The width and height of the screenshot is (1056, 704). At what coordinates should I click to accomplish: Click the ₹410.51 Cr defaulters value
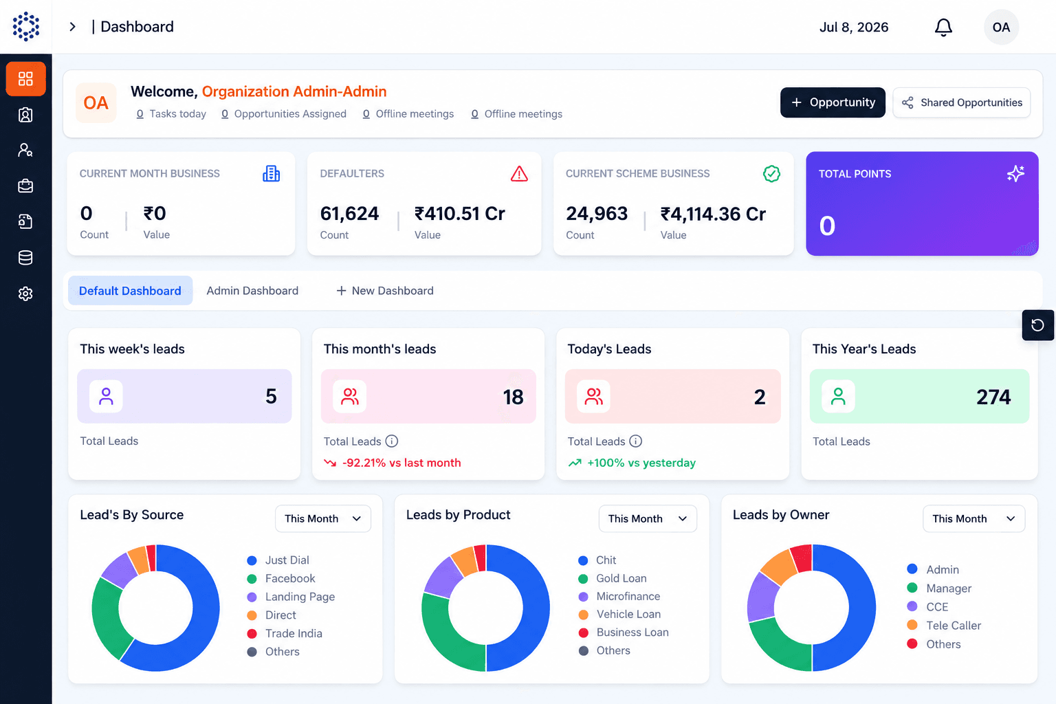(x=460, y=214)
